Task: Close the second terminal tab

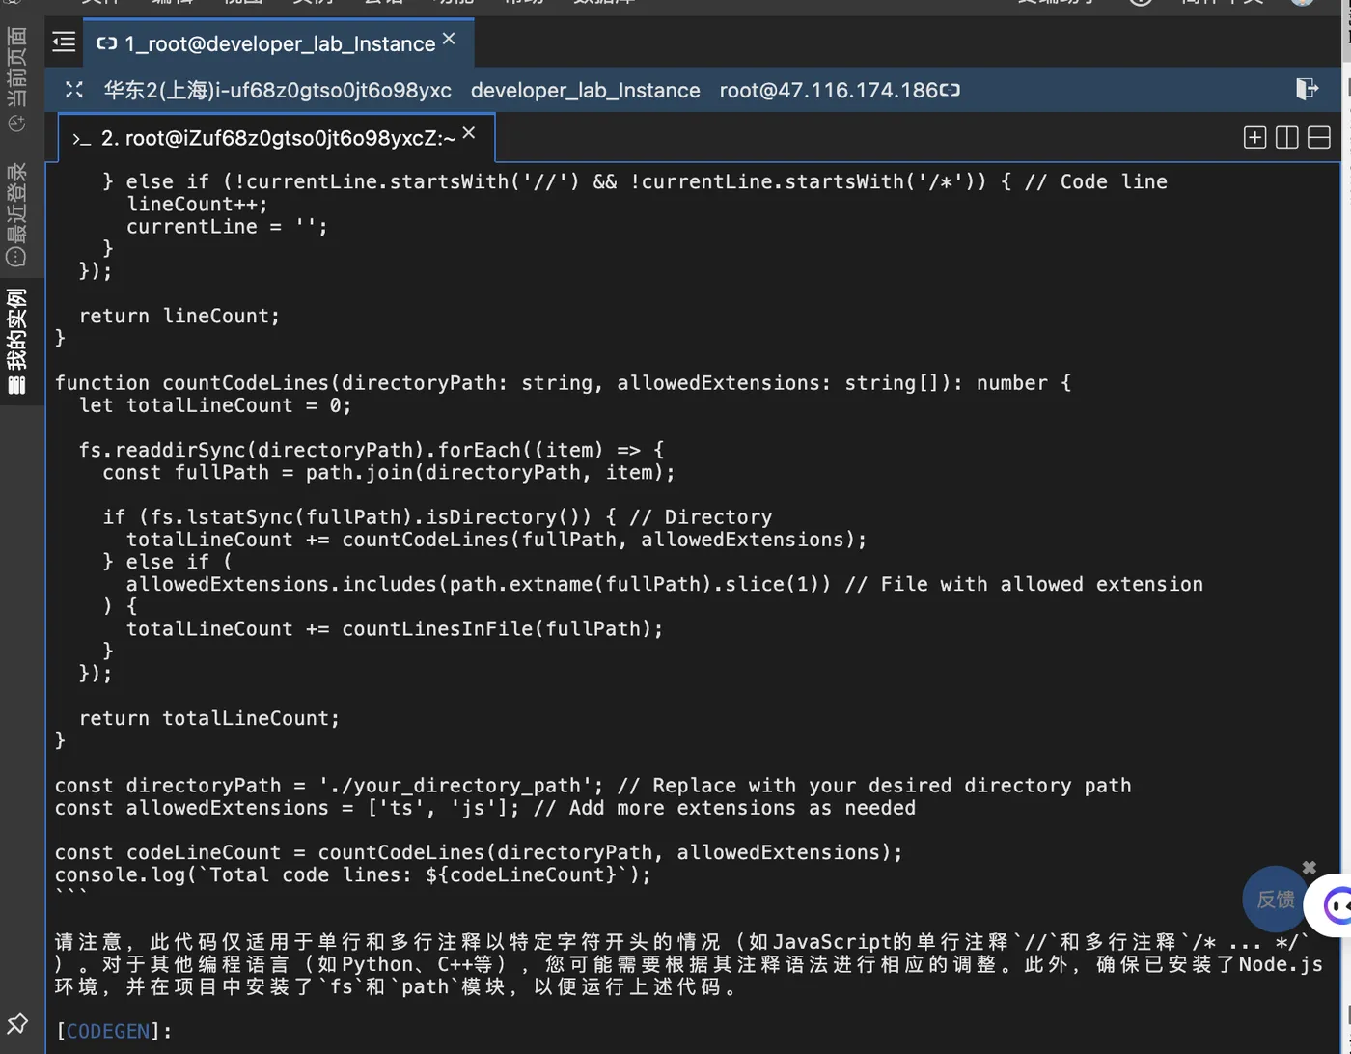Action: coord(469,133)
